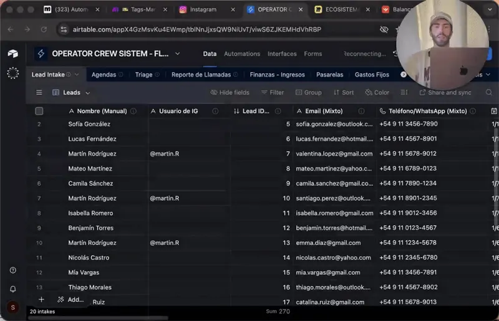The width and height of the screenshot is (499, 321).
Task: Open the S account avatar
Action: [12, 307]
